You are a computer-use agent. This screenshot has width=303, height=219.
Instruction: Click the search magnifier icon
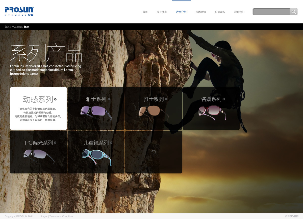coord(293,12)
